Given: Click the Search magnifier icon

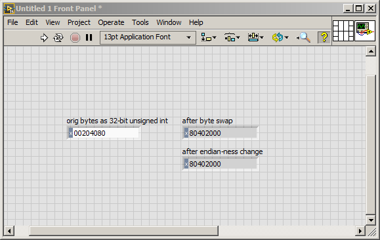Looking at the screenshot, I should (303, 37).
